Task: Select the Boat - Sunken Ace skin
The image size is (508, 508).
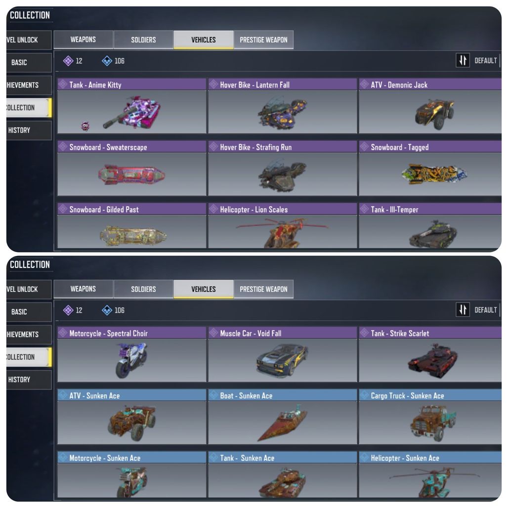Action: [x=283, y=417]
